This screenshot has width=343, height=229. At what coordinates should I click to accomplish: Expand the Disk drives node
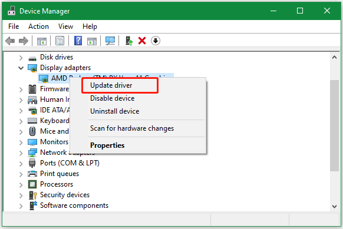point(21,58)
